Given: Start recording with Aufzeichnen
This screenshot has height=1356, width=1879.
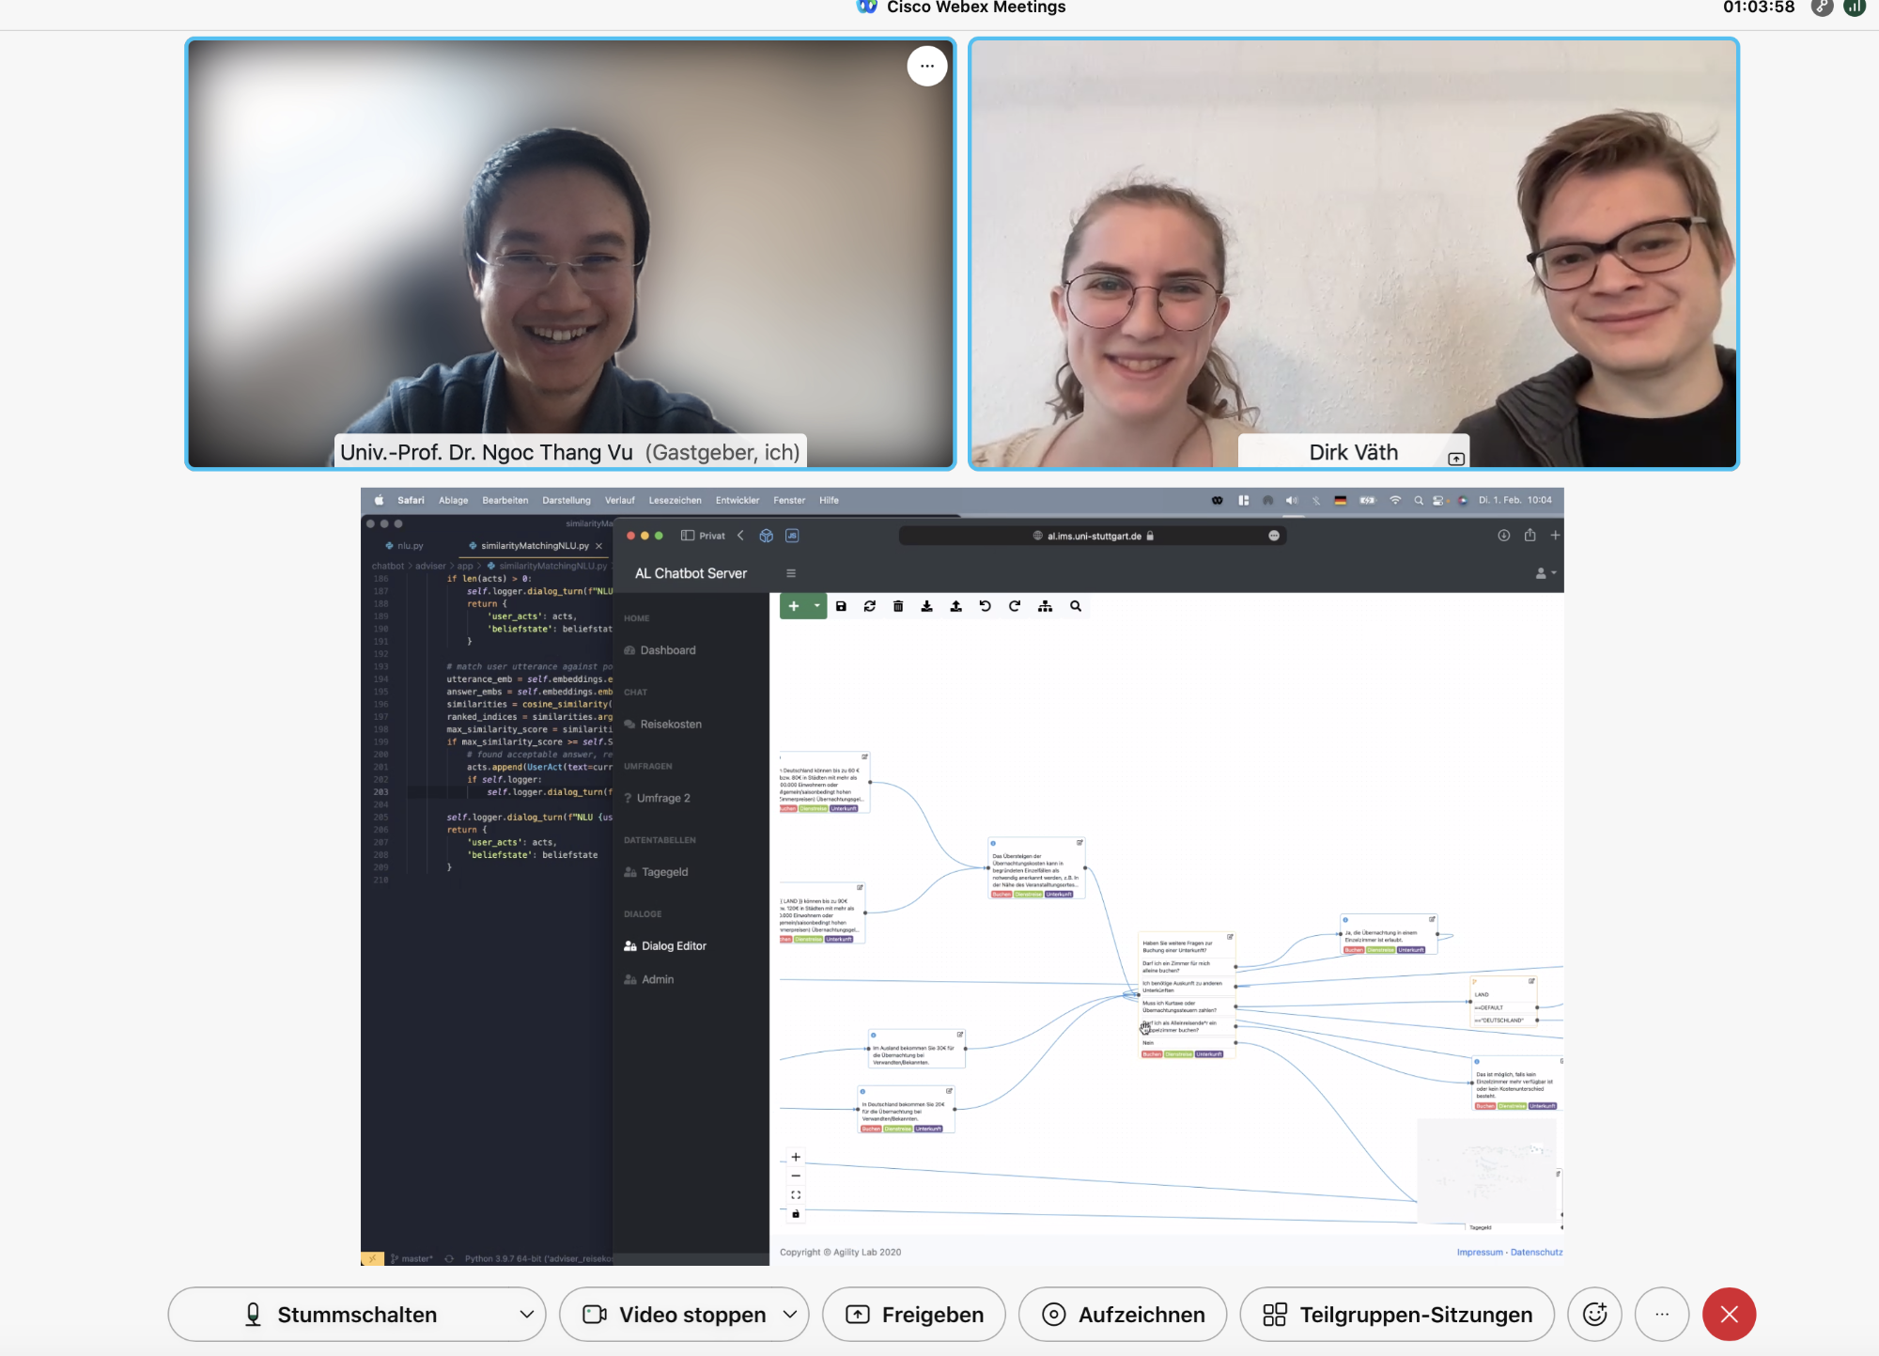Looking at the screenshot, I should click(1123, 1314).
